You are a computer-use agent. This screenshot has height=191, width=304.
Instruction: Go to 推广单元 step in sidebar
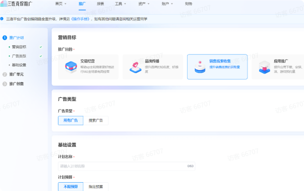(17, 74)
